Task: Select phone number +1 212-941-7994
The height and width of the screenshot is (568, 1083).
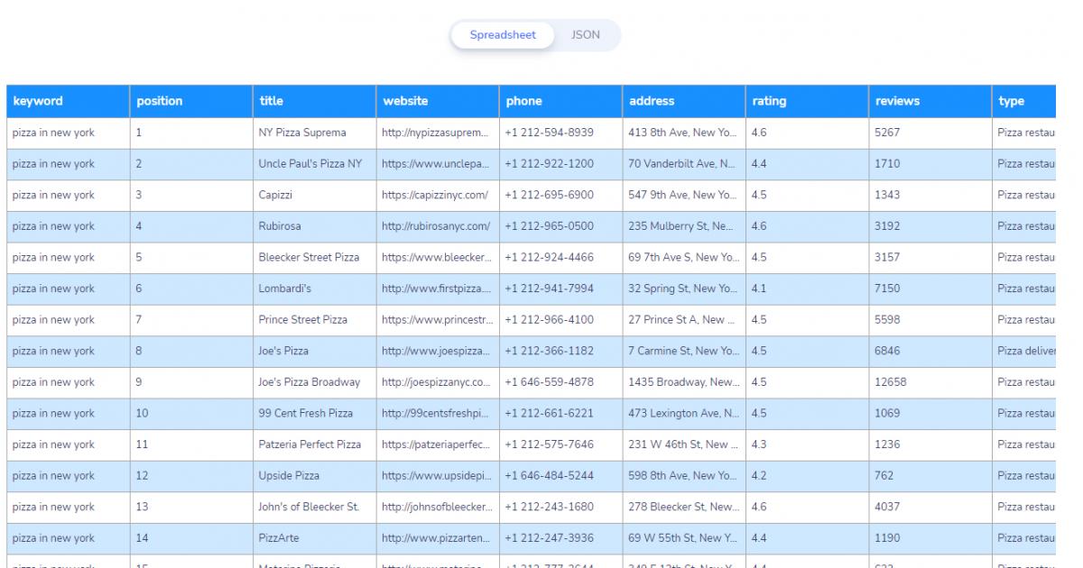Action: (x=560, y=289)
